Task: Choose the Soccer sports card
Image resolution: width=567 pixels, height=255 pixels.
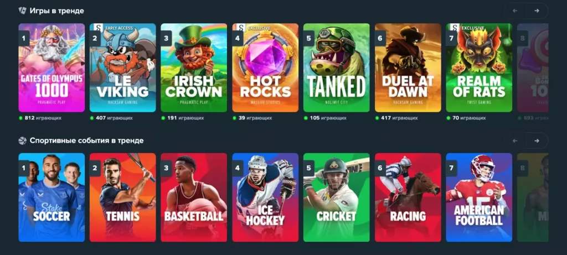Action: click(51, 197)
